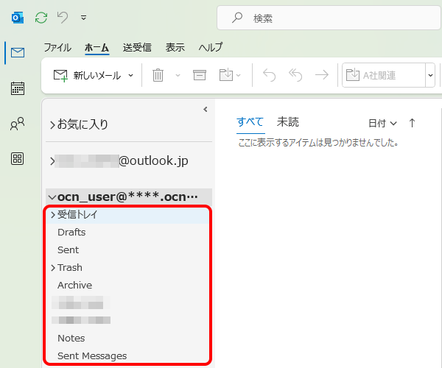The width and height of the screenshot is (442, 368).
Task: Open the More Apps grid icon
Action: pyautogui.click(x=18, y=159)
